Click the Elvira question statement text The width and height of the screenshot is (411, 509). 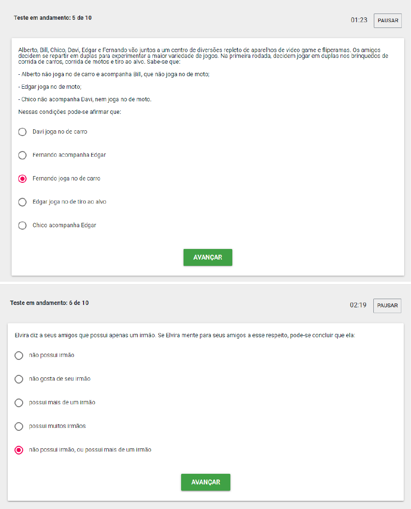pos(185,335)
